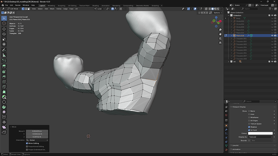Select the Select Box tool

pyautogui.click(x=4, y=18)
